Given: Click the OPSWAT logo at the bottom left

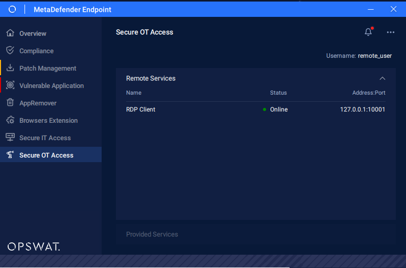Looking at the screenshot, I should click(x=34, y=247).
